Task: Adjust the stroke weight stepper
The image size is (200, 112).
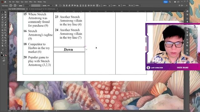Action: [24, 6]
